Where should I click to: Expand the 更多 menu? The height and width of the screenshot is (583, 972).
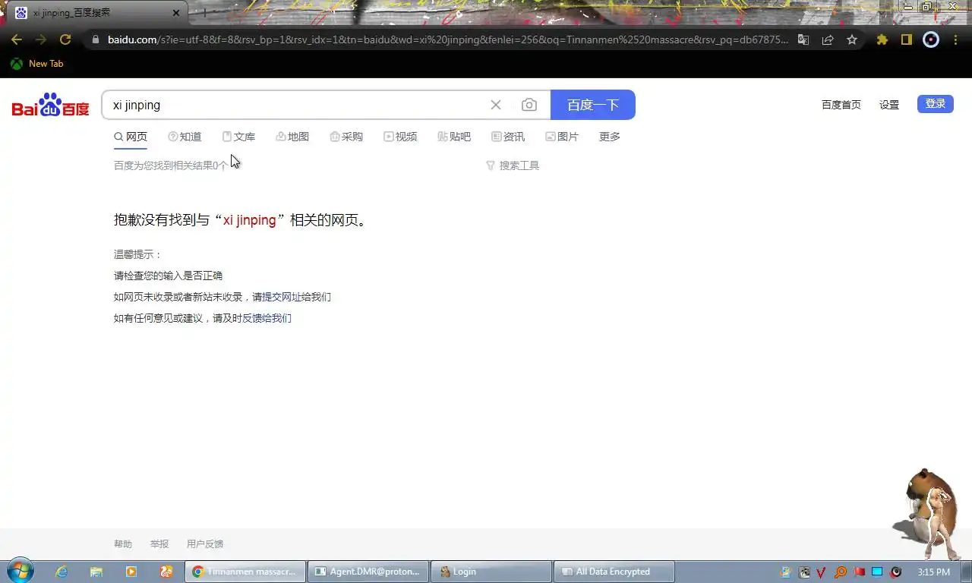[610, 137]
